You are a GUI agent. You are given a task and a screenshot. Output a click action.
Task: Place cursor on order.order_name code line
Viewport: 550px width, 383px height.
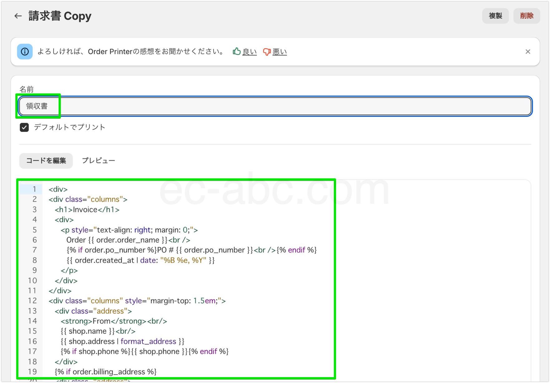click(128, 240)
